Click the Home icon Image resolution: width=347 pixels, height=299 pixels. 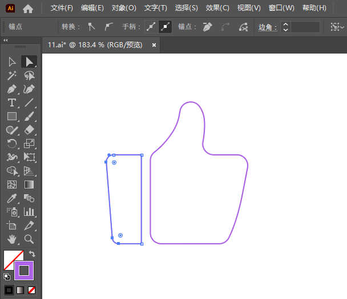tap(28, 9)
